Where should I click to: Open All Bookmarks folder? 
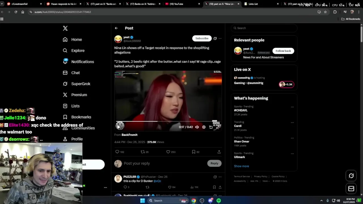point(351,19)
